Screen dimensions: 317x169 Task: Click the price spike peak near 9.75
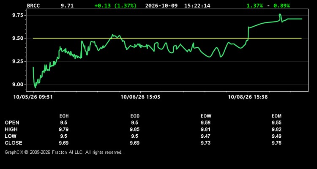[280, 14]
